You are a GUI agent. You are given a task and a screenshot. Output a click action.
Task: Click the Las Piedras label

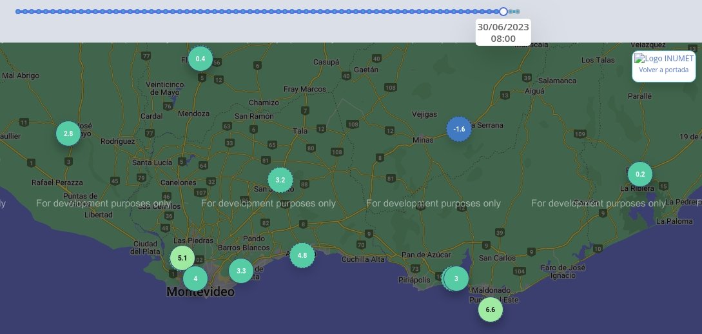(x=193, y=241)
